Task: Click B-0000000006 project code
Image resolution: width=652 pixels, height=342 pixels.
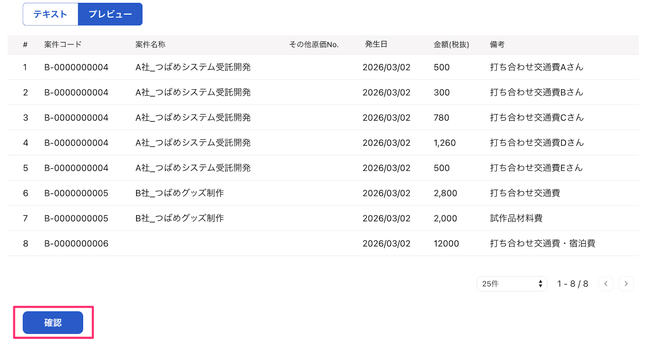Action: pos(76,244)
